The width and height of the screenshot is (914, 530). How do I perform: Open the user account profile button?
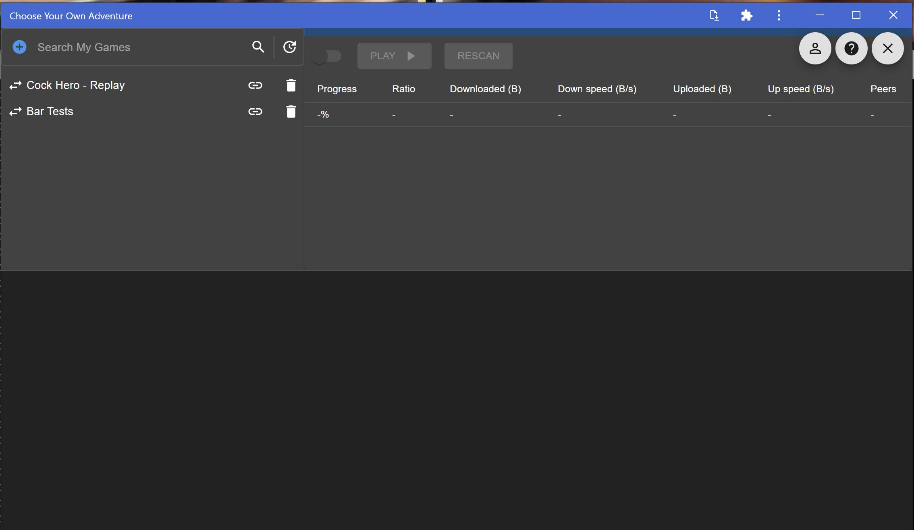(815, 48)
